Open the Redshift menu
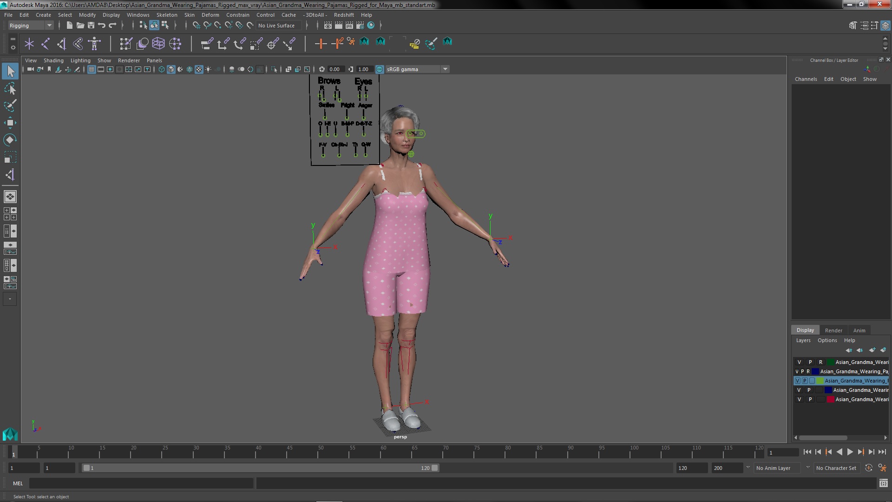Image resolution: width=892 pixels, height=502 pixels. pos(344,15)
